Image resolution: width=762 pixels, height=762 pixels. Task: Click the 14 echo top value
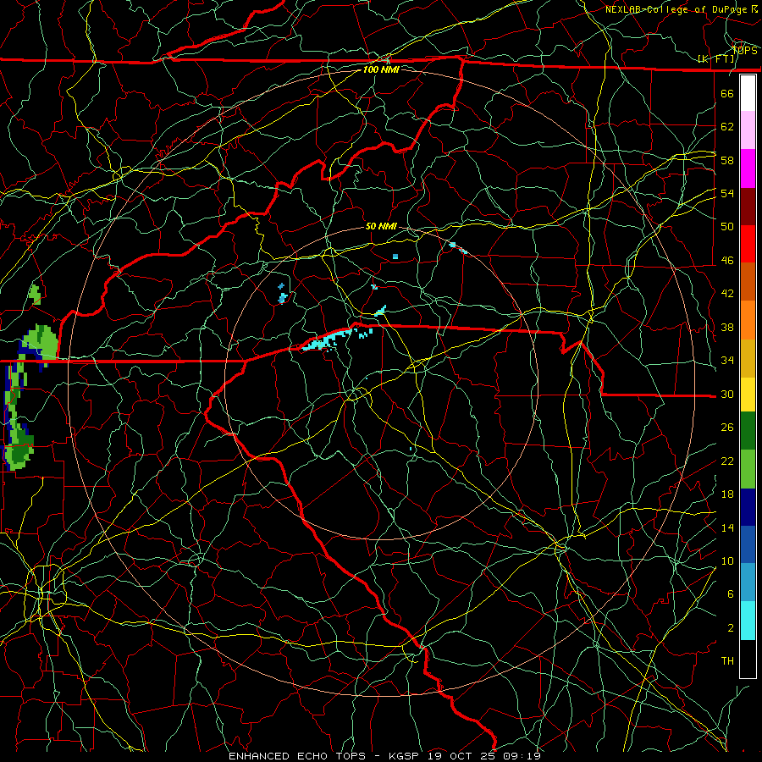click(727, 527)
